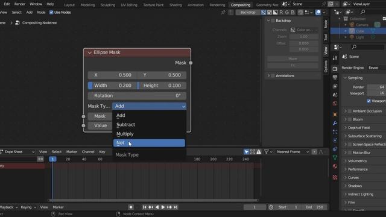
Task: Open the Material properties tab icon
Action: point(335,166)
